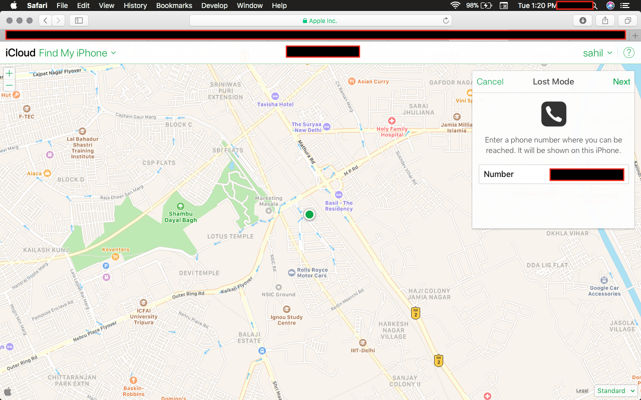Open View menu
Screen dimensions: 641x400
[x=107, y=5]
